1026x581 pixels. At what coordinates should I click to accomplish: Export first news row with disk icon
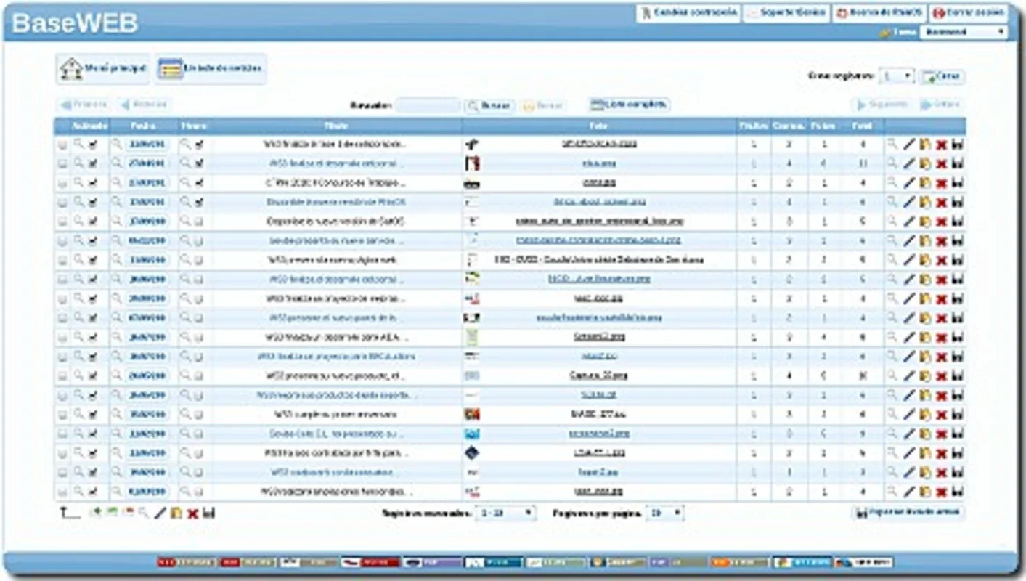pos(957,144)
